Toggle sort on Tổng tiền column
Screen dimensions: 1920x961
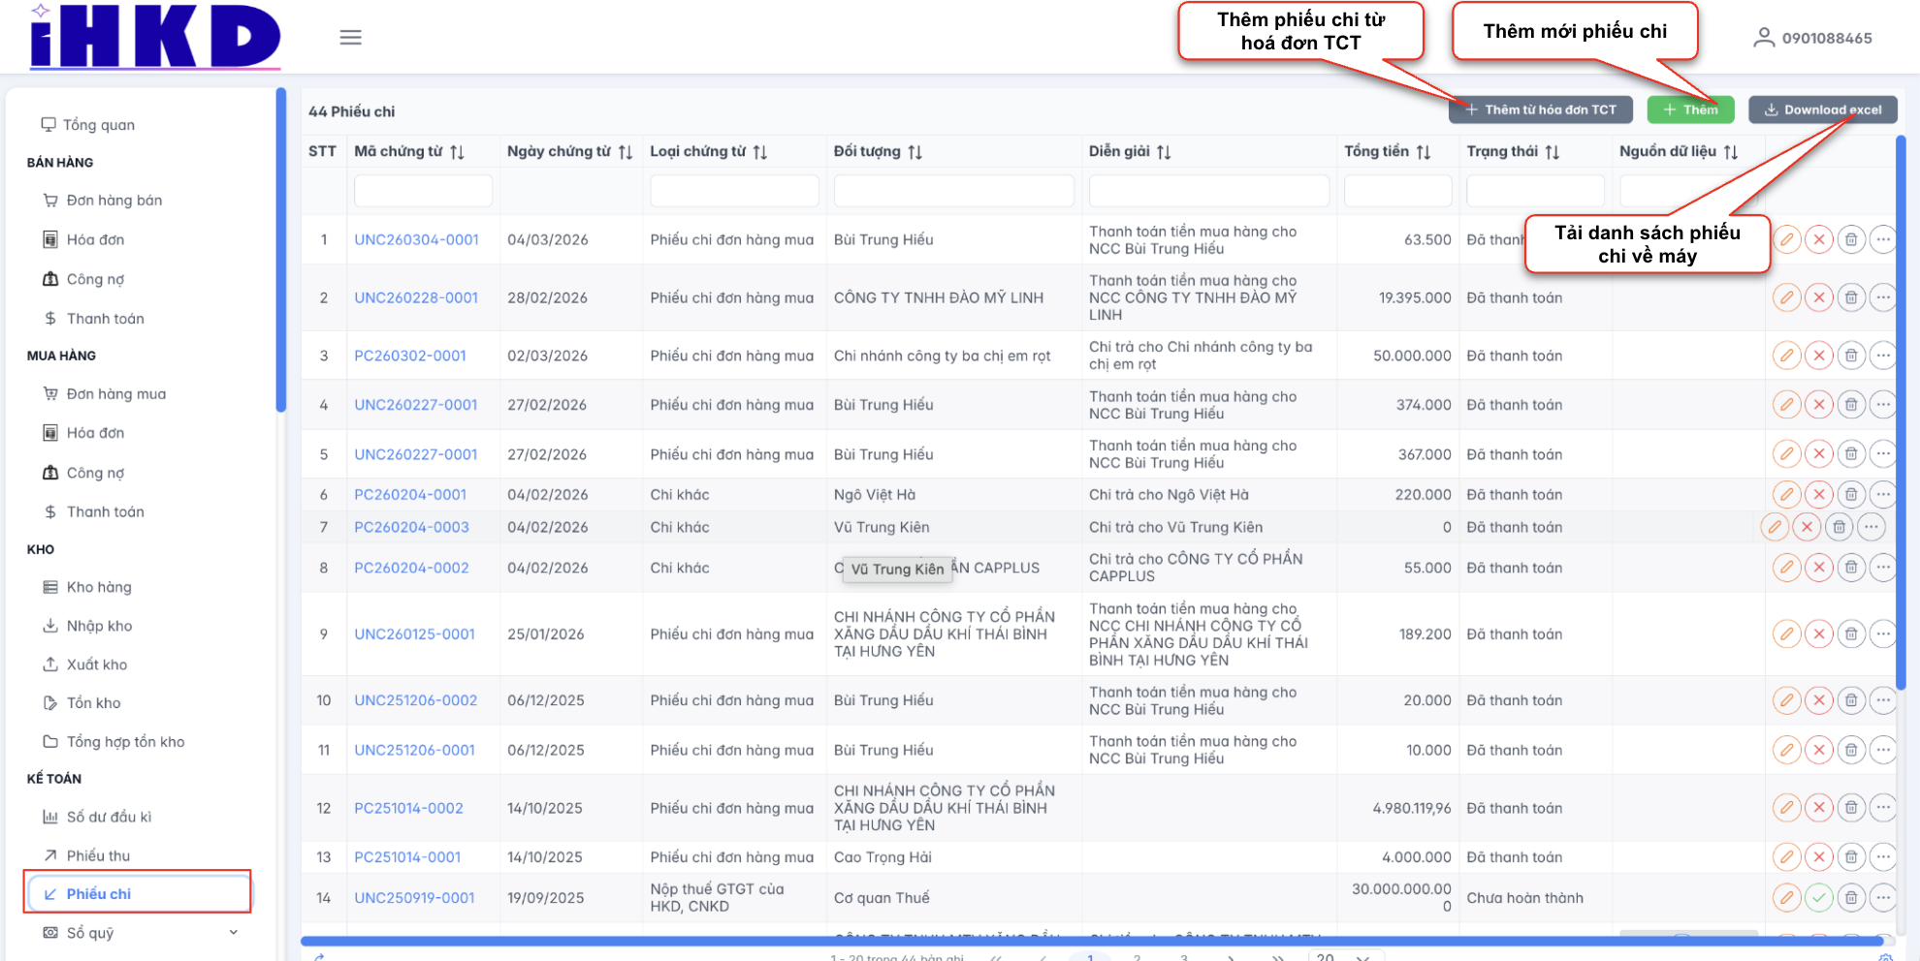coord(1424,152)
